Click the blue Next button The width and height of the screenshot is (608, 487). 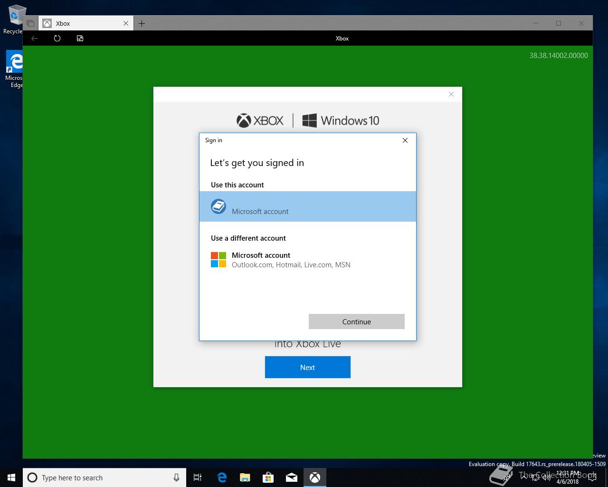tap(308, 367)
